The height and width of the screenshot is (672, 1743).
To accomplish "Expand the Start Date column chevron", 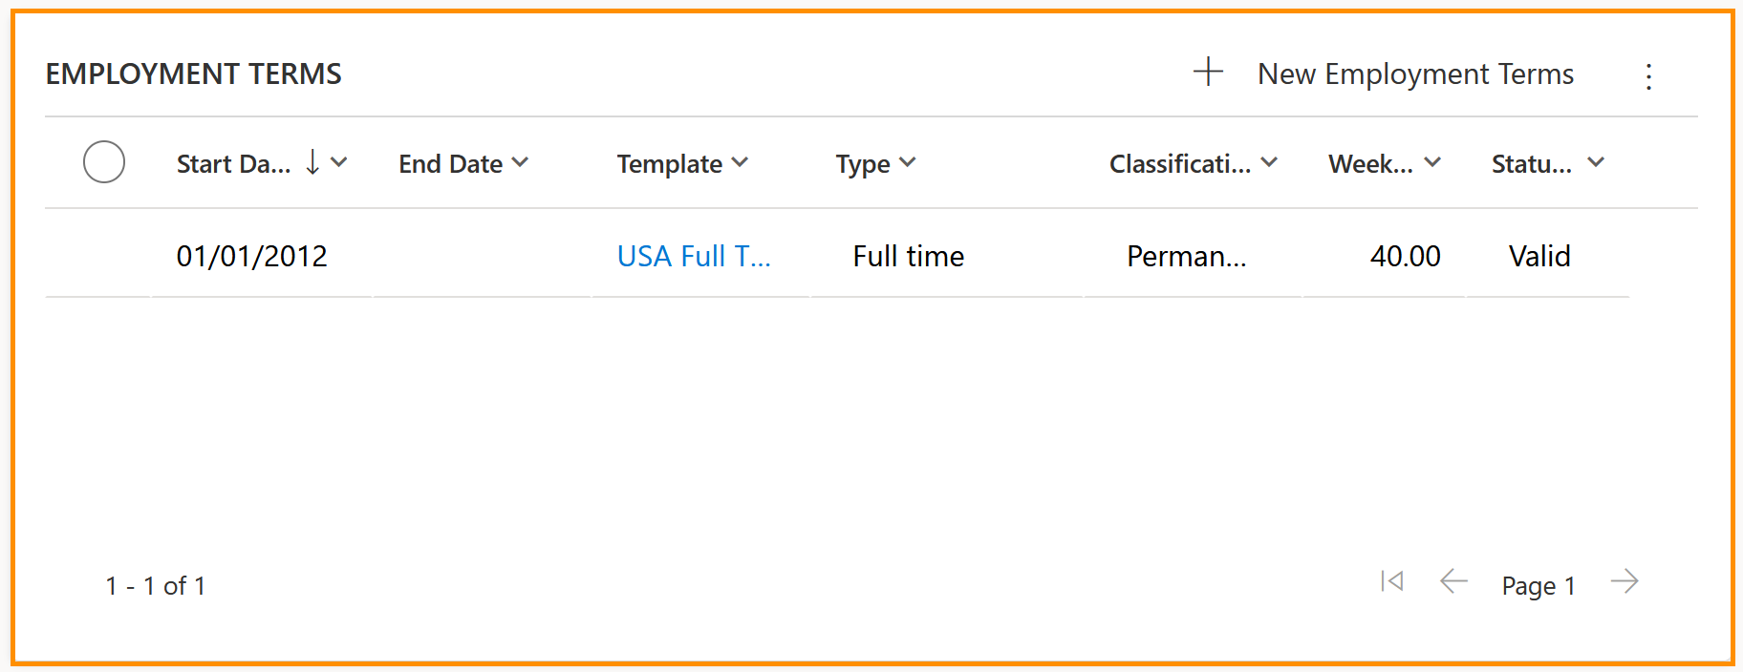I will [339, 162].
